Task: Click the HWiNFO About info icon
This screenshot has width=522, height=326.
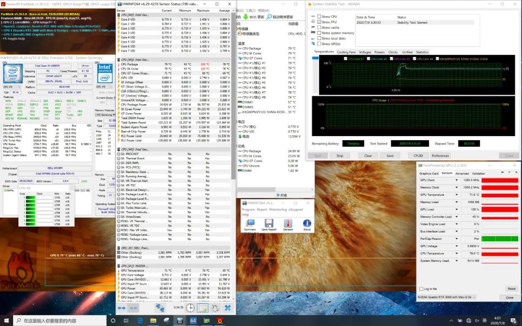Action: [x=307, y=224]
